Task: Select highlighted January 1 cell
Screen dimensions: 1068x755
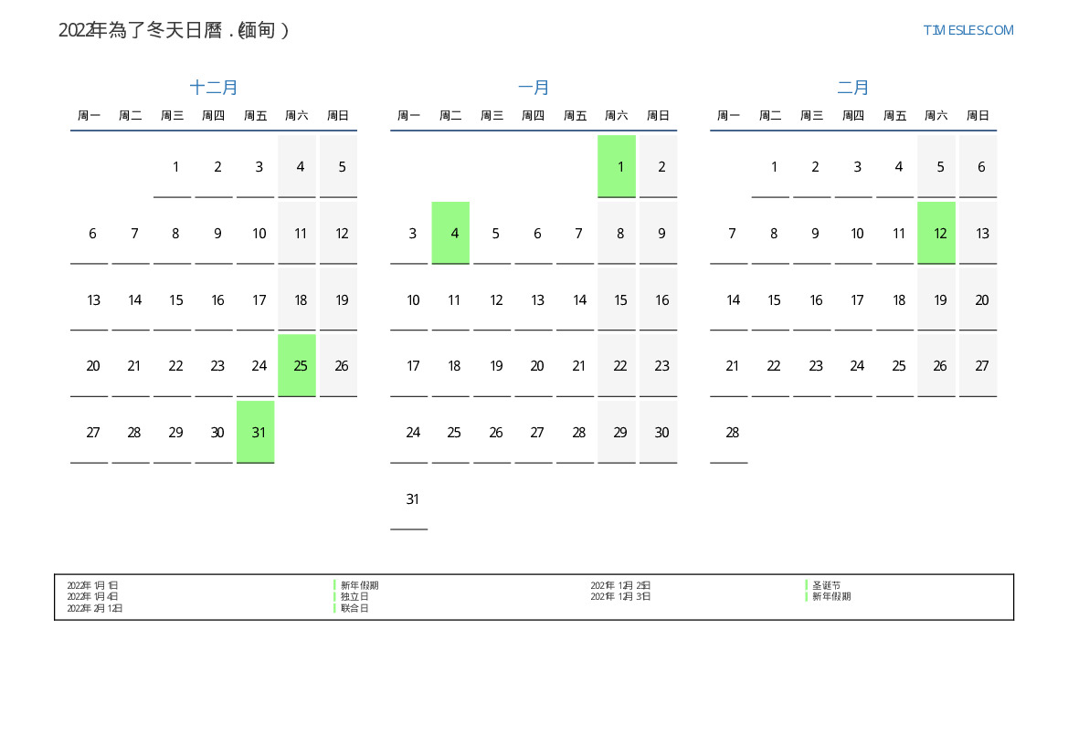Action: coord(617,166)
